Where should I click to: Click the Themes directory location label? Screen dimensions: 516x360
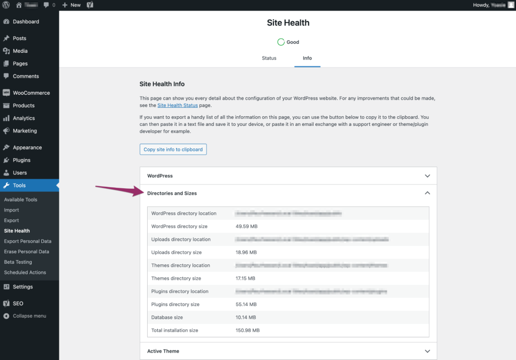[x=180, y=265]
